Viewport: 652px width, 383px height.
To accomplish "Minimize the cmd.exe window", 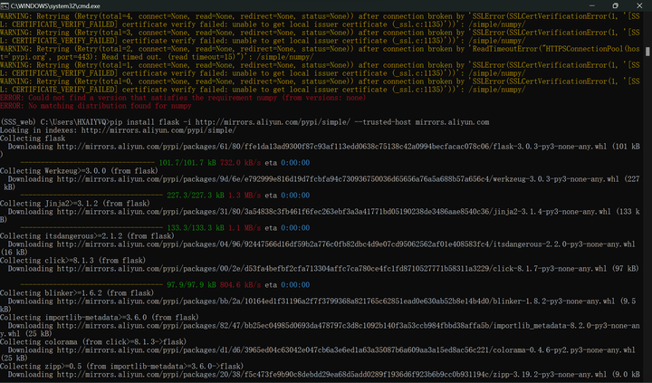I will coord(591,5).
